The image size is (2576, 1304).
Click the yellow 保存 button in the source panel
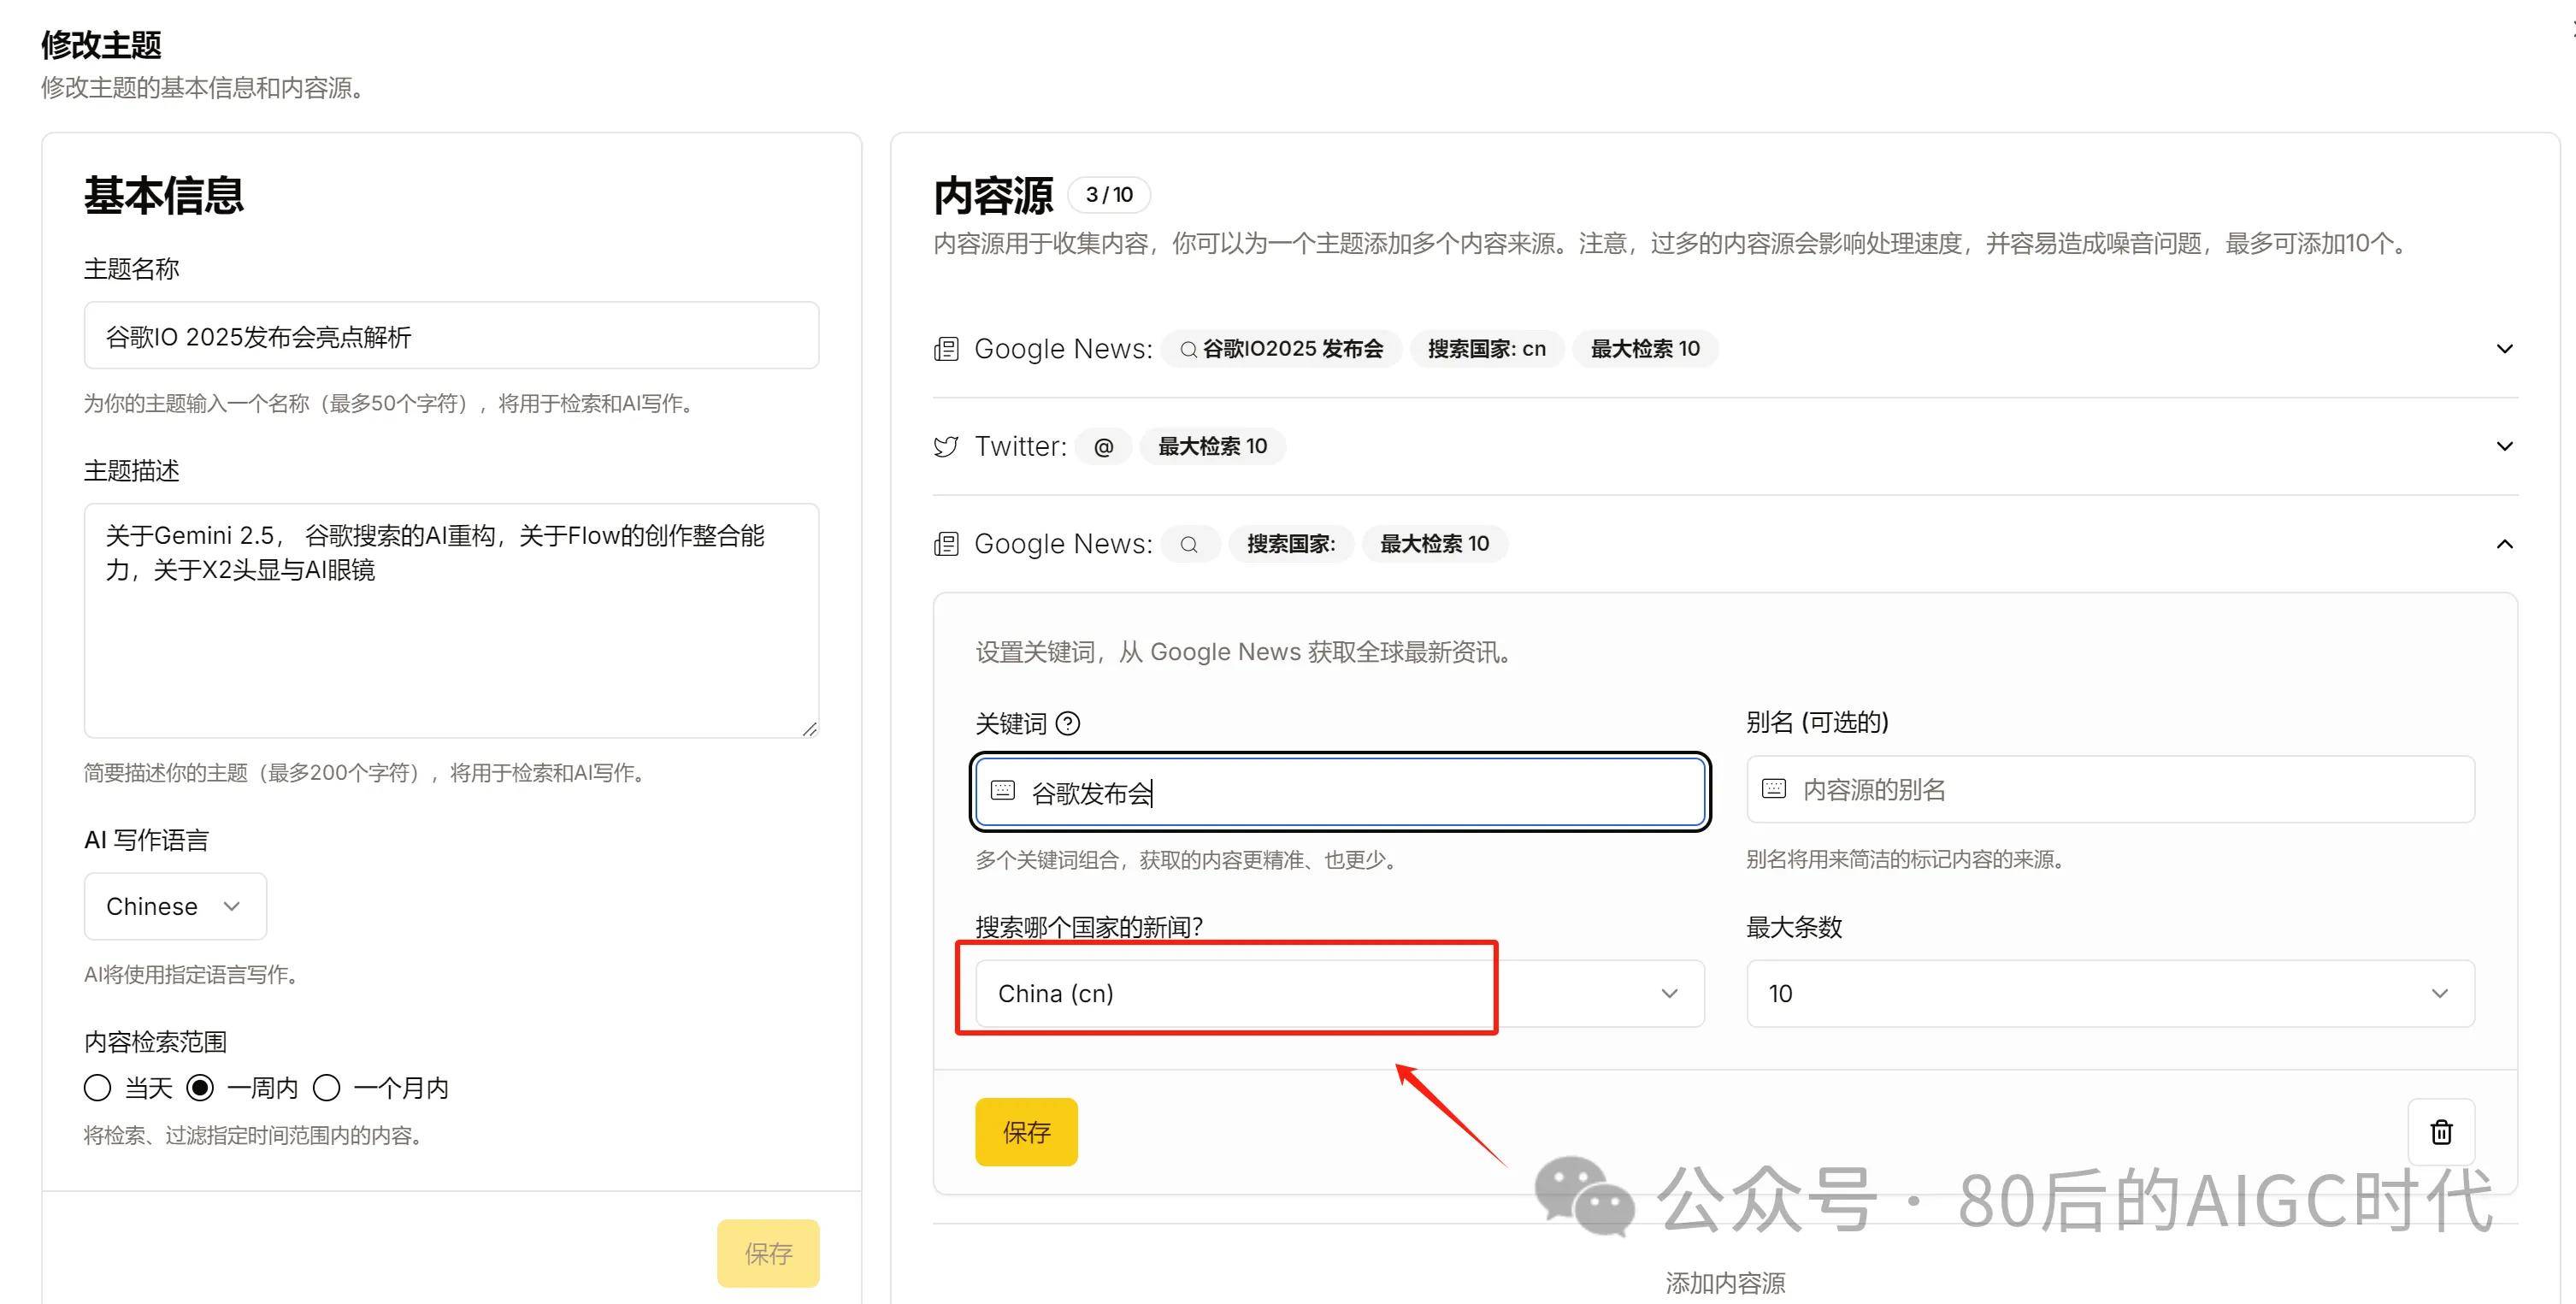coord(1025,1131)
